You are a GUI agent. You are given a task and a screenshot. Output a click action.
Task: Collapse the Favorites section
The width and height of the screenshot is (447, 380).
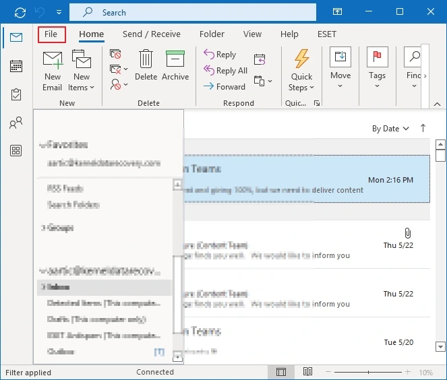tap(42, 146)
